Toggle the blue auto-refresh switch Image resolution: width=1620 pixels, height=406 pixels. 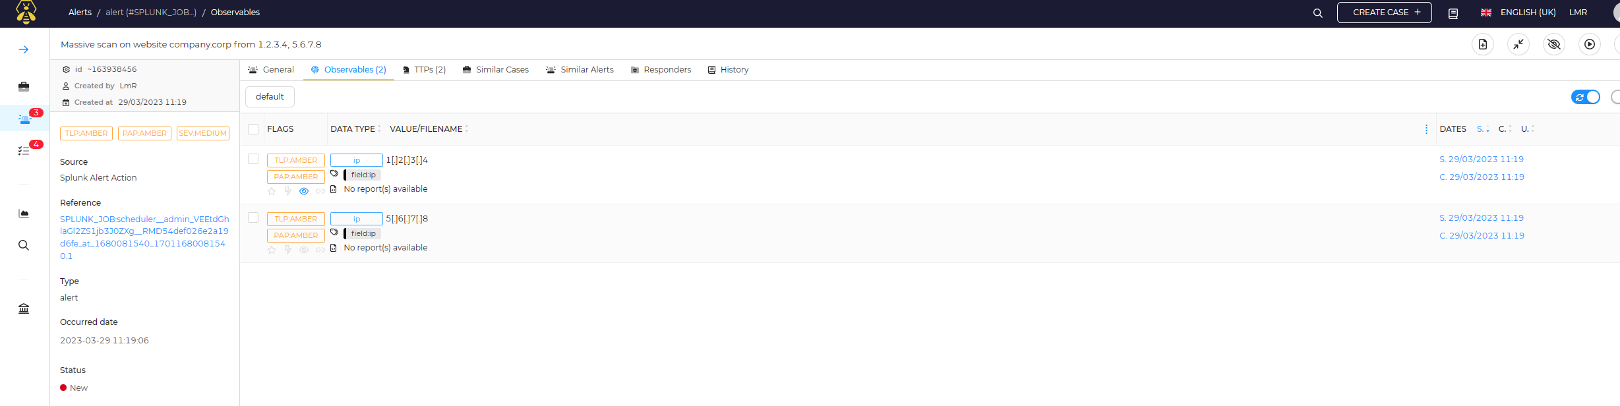tap(1586, 97)
